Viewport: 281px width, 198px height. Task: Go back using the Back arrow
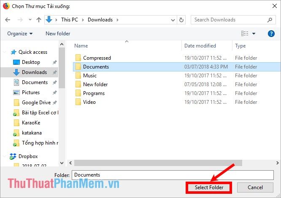pyautogui.click(x=8, y=20)
